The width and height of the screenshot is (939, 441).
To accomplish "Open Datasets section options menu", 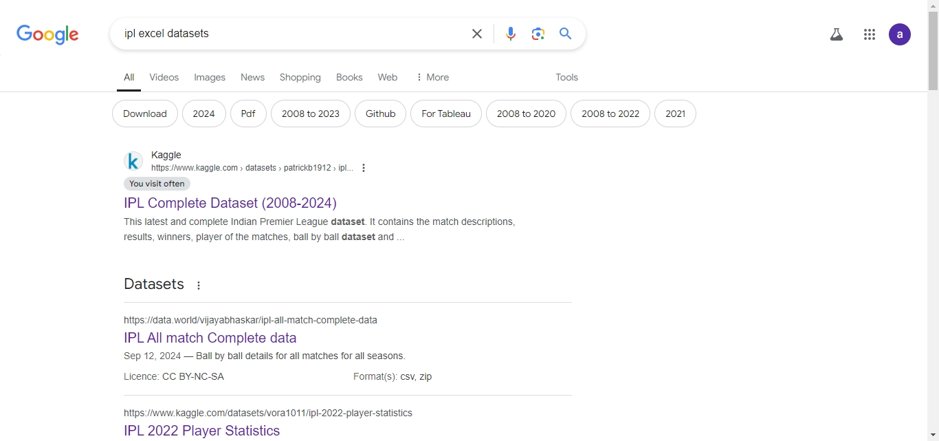I will point(199,286).
